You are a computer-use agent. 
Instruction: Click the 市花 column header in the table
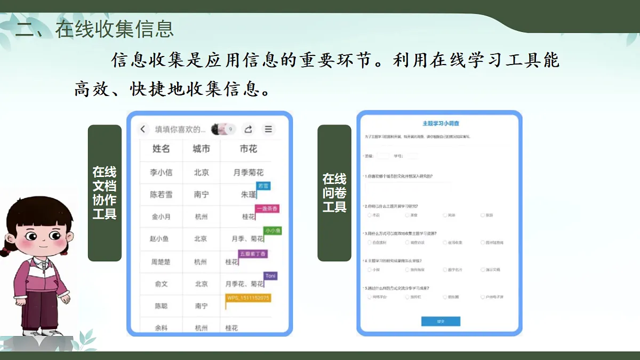pyautogui.click(x=248, y=149)
